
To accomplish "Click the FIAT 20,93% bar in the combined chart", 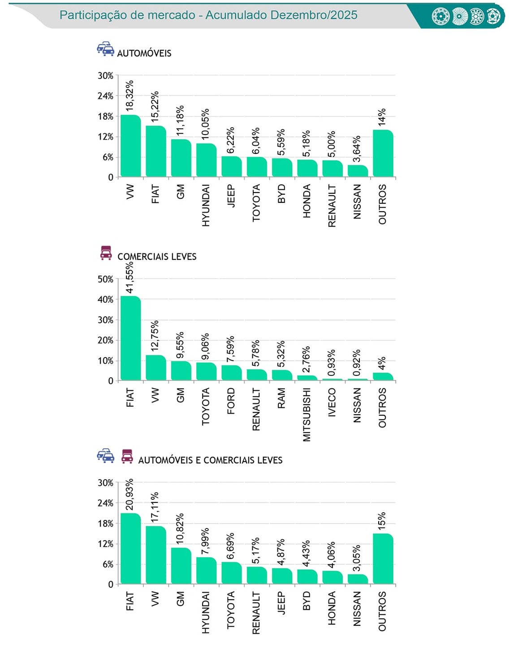I will click(130, 549).
